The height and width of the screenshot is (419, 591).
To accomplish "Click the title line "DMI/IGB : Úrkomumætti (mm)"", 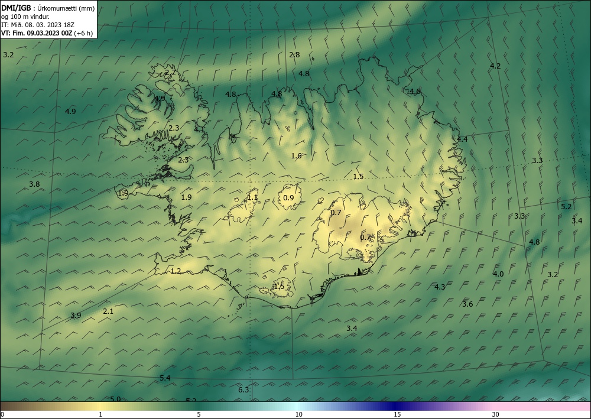I will (47, 8).
